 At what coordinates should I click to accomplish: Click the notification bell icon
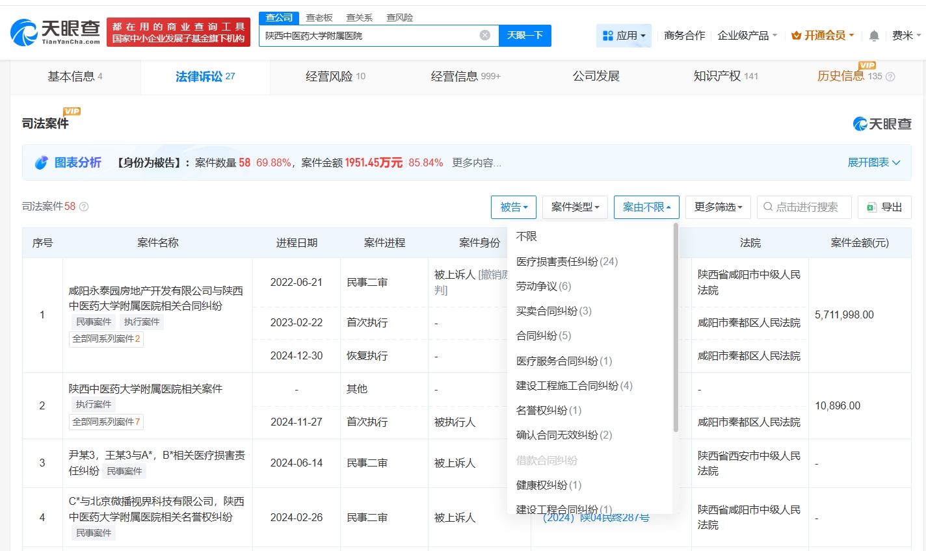tap(874, 36)
